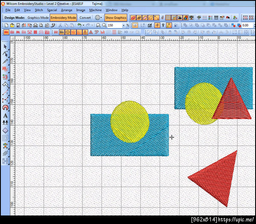The height and width of the screenshot is (224, 256).
Task: Open the View menu
Action: click(x=27, y=10)
